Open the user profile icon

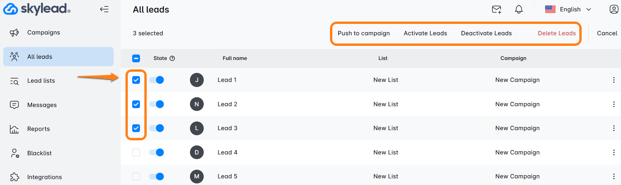click(x=614, y=9)
